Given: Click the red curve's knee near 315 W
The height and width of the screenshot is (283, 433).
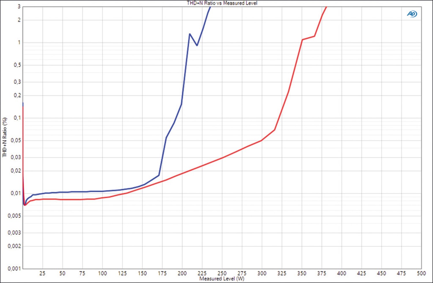Looking at the screenshot, I should pyautogui.click(x=274, y=130).
